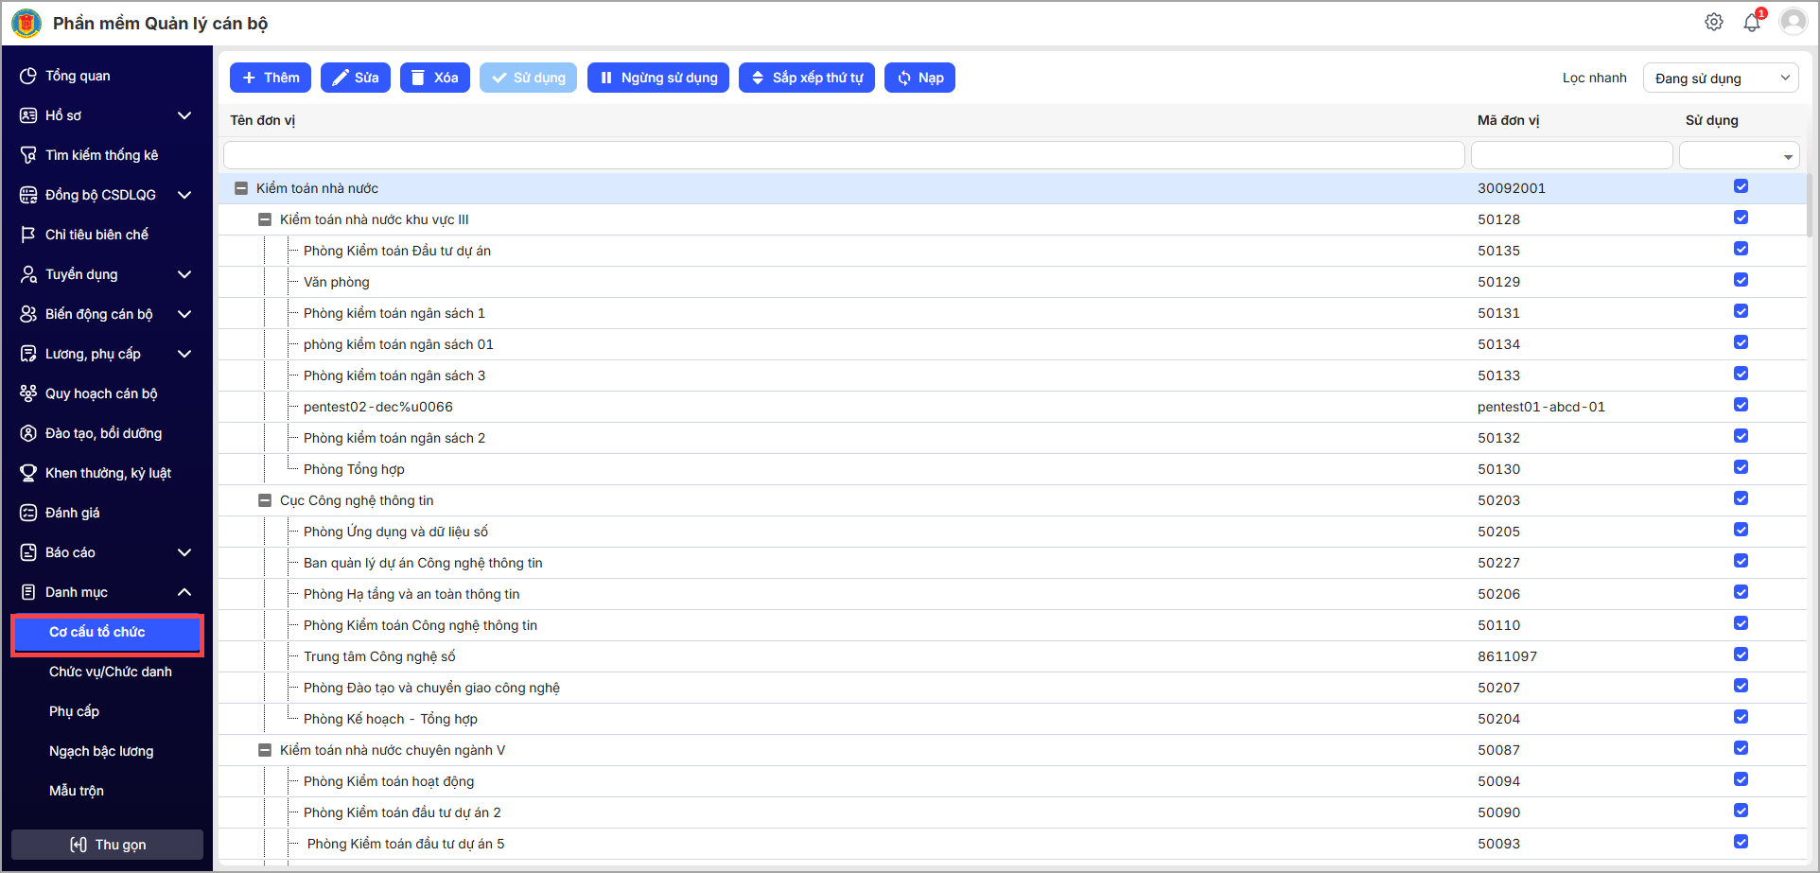1820x873 pixels.
Task: Open Chức vụ/Chức danh menu item
Action: (x=110, y=672)
